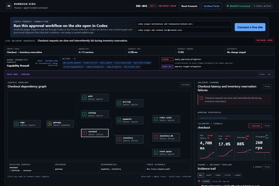
Task: Click the HUMAN ONLY badge
Action: tap(168, 67)
